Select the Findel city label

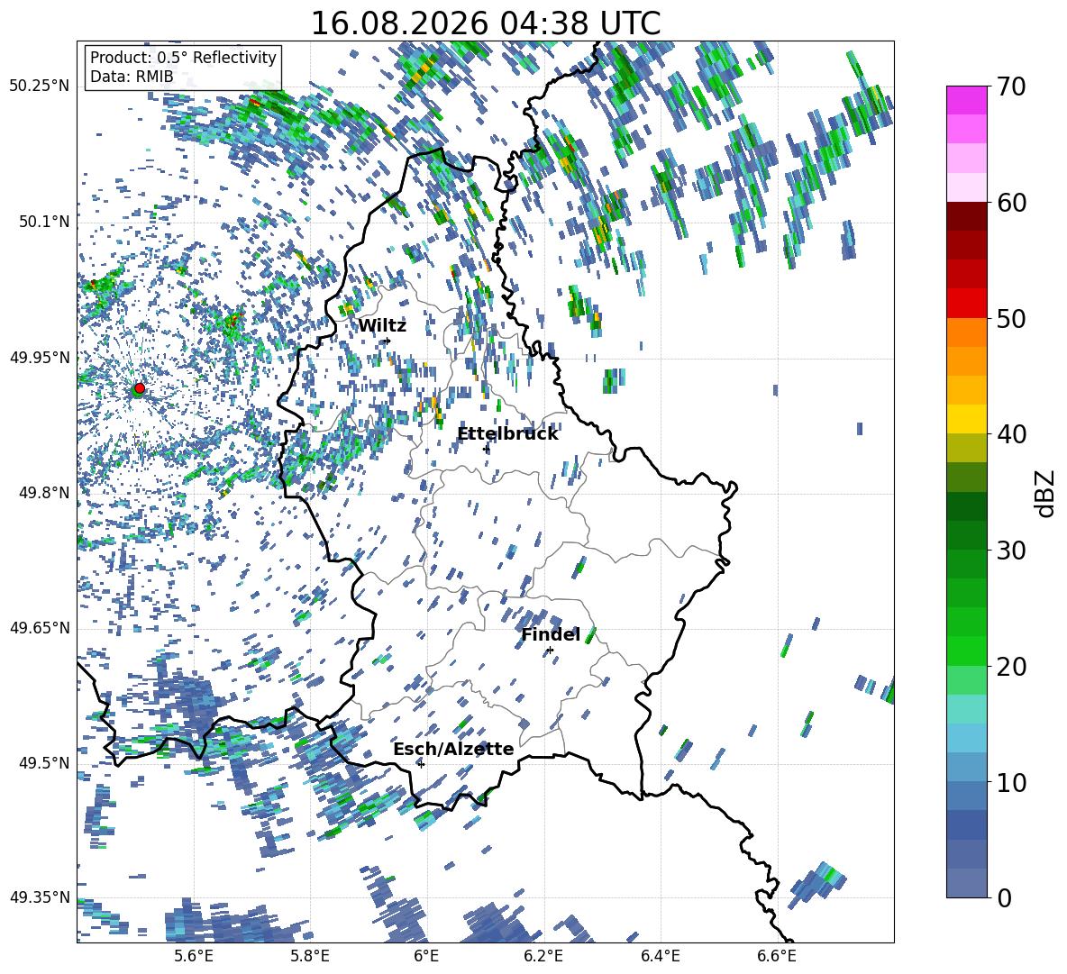click(551, 634)
